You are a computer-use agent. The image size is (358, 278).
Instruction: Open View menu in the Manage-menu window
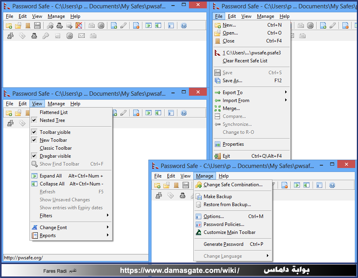point(185,176)
